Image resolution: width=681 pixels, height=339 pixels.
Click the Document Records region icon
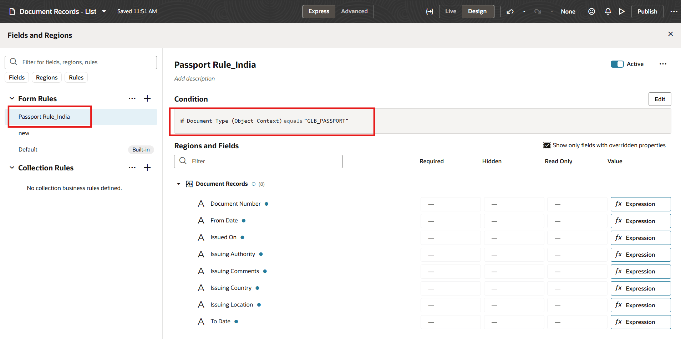[189, 184]
